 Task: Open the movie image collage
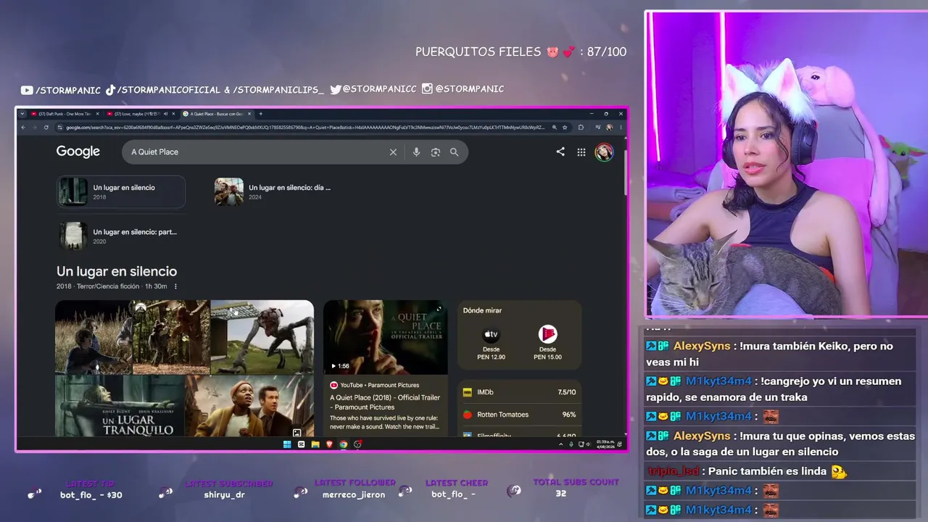(x=184, y=368)
